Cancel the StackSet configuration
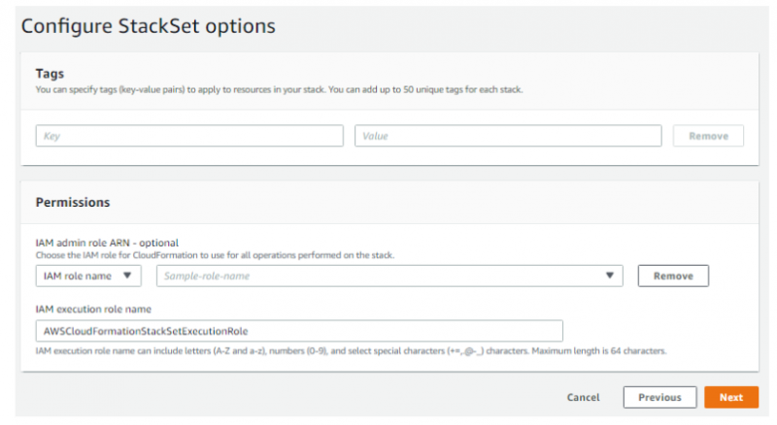Viewport: 777px width, 425px height. pos(583,398)
